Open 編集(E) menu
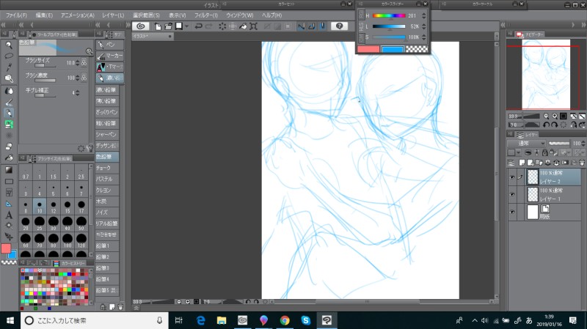The width and height of the screenshot is (587, 329). tap(44, 15)
